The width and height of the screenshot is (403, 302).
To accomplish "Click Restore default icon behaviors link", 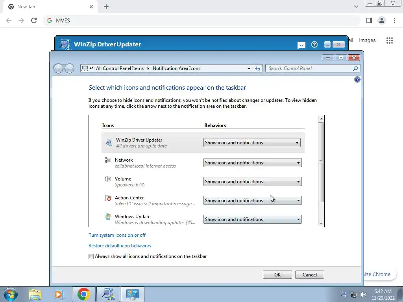I will [120, 246].
